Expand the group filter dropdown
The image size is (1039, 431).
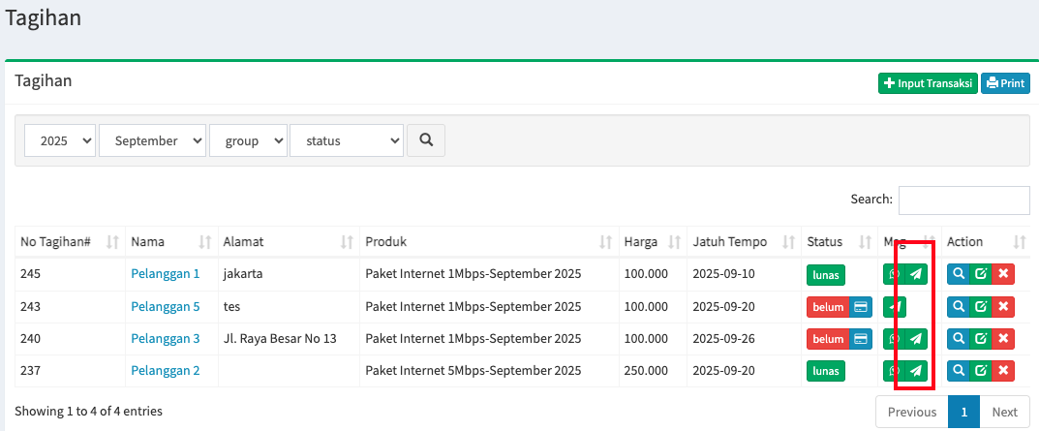248,140
